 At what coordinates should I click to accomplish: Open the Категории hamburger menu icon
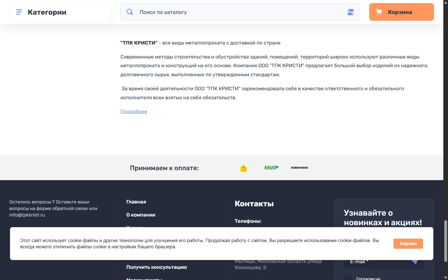pyautogui.click(x=19, y=12)
